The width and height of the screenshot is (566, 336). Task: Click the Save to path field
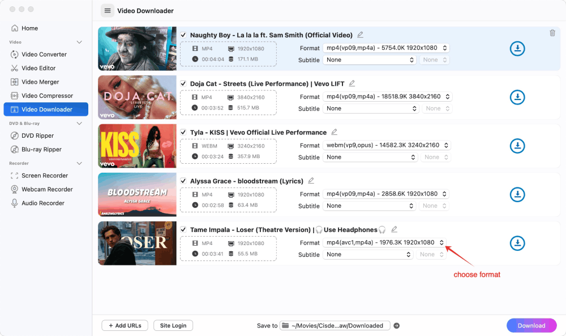335,326
